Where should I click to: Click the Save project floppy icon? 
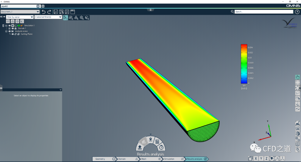(x=56, y=12)
